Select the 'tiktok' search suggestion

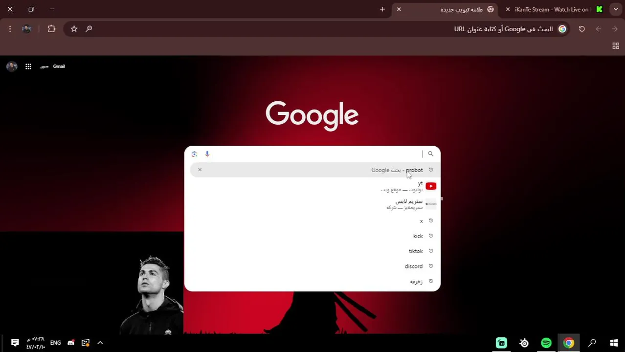coord(312,251)
